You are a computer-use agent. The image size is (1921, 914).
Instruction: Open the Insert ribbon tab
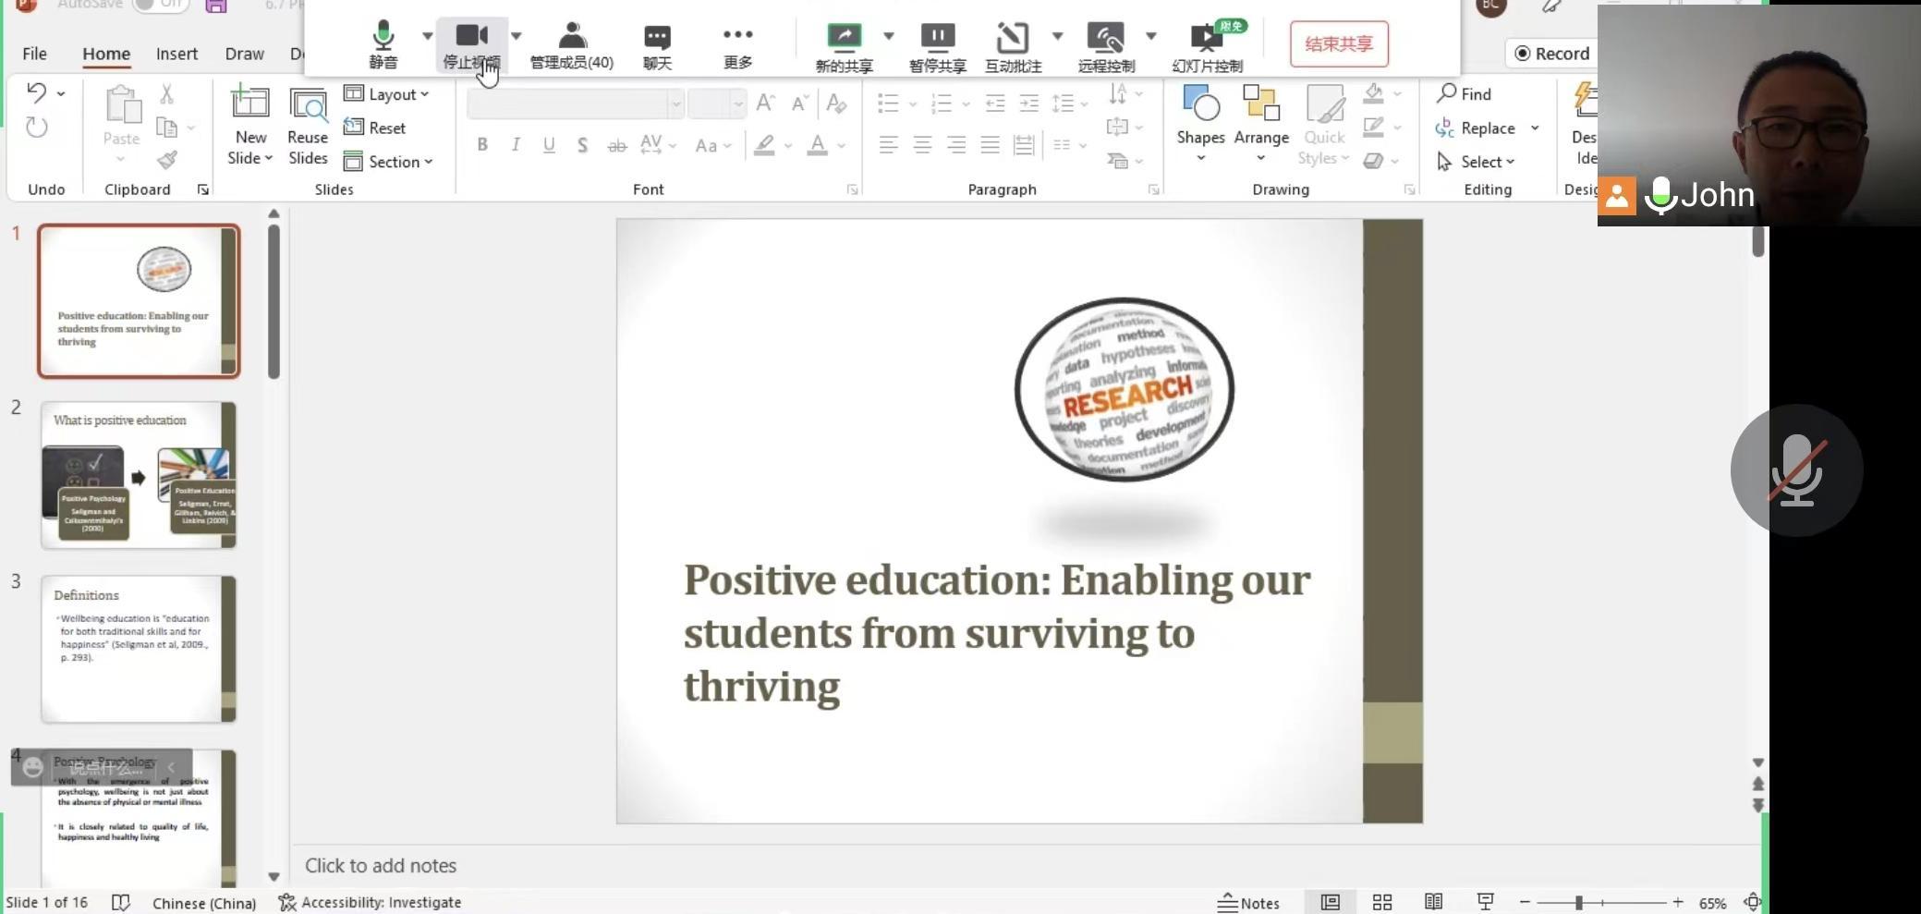(x=176, y=54)
